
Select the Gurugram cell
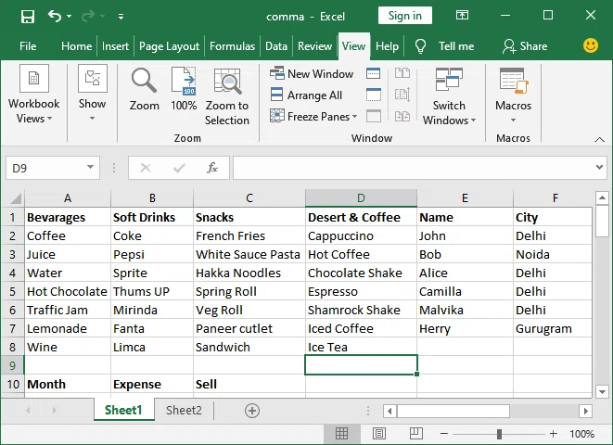pos(553,328)
